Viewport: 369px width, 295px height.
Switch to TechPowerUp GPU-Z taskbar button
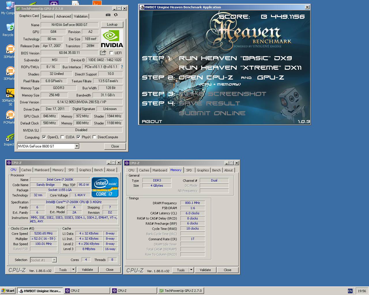(181, 291)
